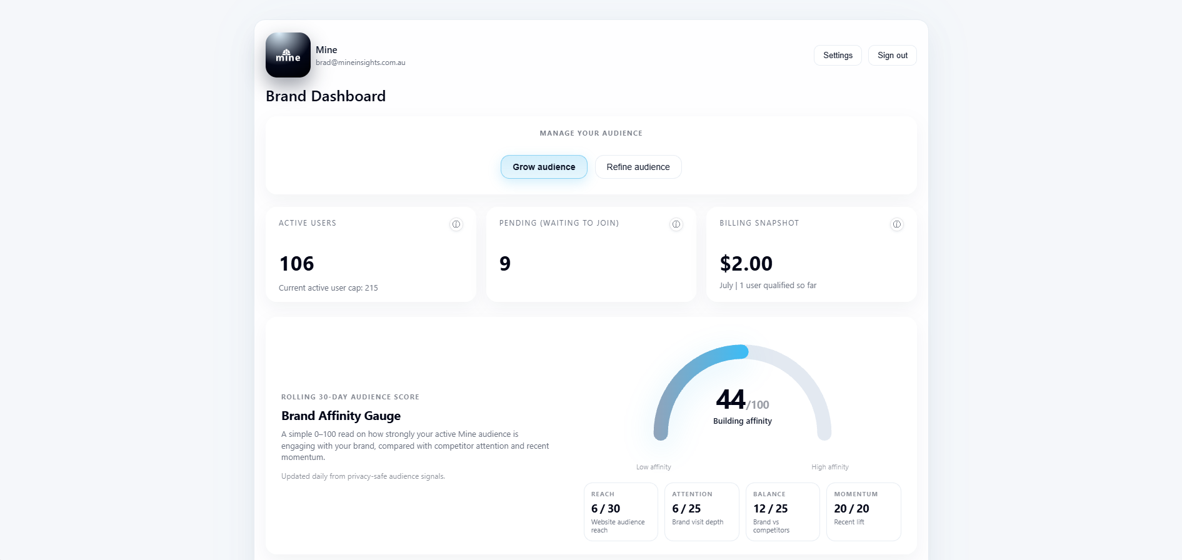Select the Reach 6 / 30 card
The image size is (1182, 560).
click(x=621, y=512)
